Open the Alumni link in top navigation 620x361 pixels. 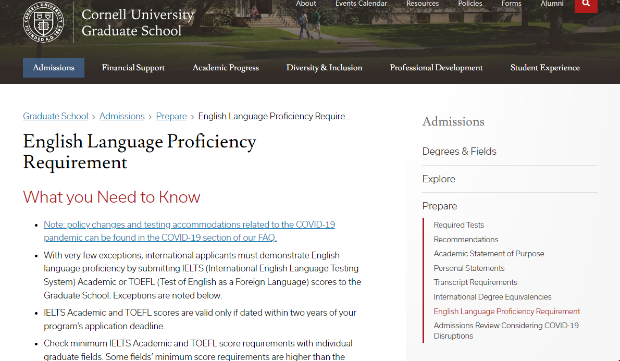click(x=552, y=4)
